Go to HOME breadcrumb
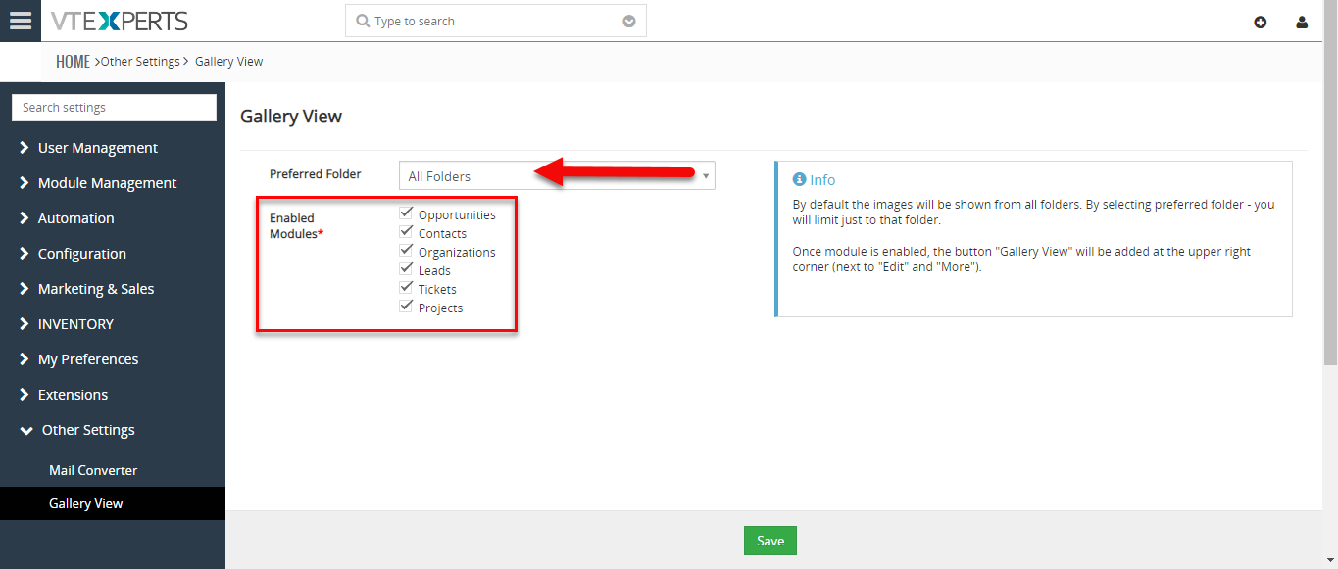1338x569 pixels. click(x=73, y=61)
